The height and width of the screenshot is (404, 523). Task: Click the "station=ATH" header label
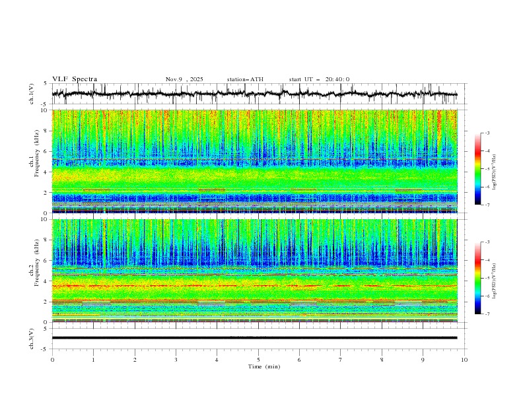[x=245, y=79]
